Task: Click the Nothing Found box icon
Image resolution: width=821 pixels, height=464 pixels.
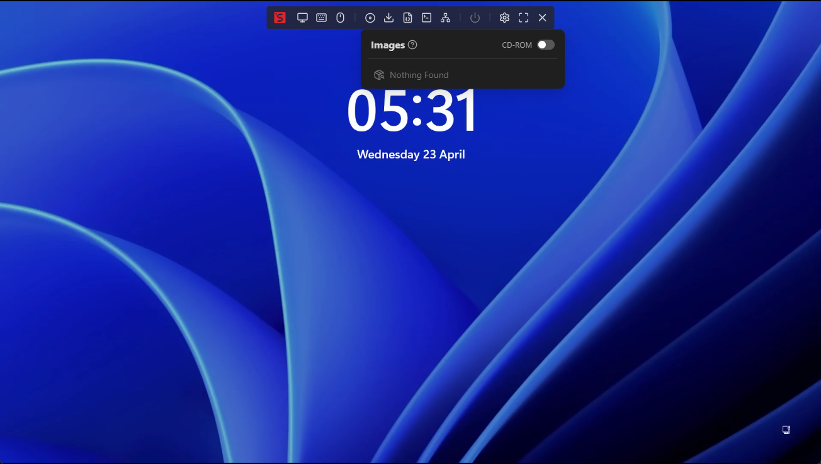Action: pos(379,74)
